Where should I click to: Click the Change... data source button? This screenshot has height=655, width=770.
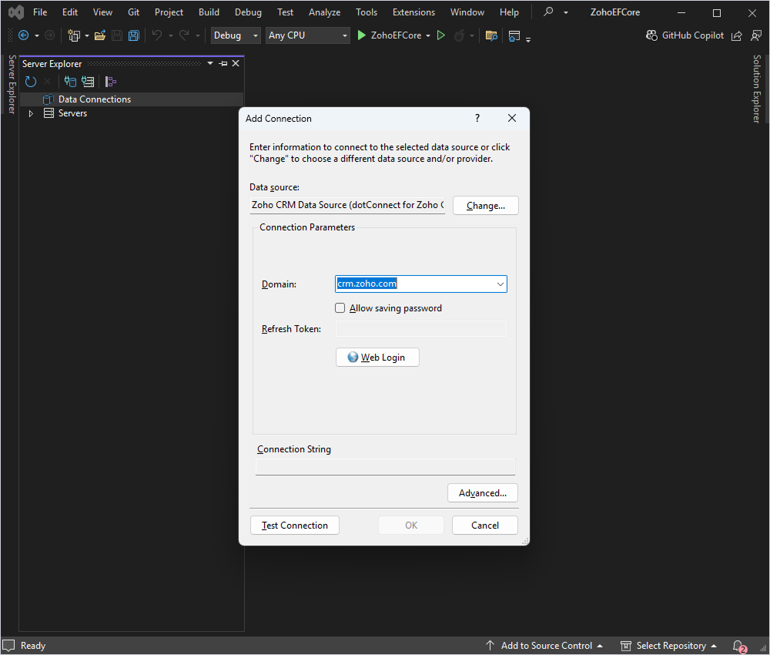pos(486,206)
